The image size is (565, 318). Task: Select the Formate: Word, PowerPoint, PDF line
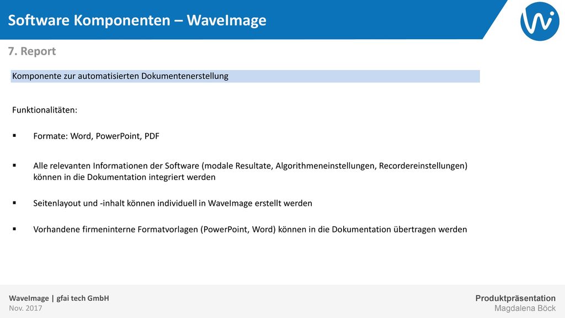point(96,136)
